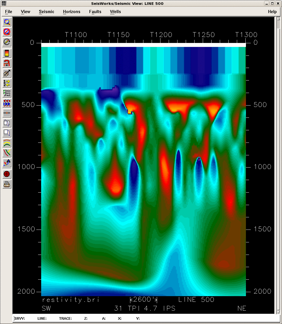
Task: Click the single folded plane icon
Action: point(7,133)
